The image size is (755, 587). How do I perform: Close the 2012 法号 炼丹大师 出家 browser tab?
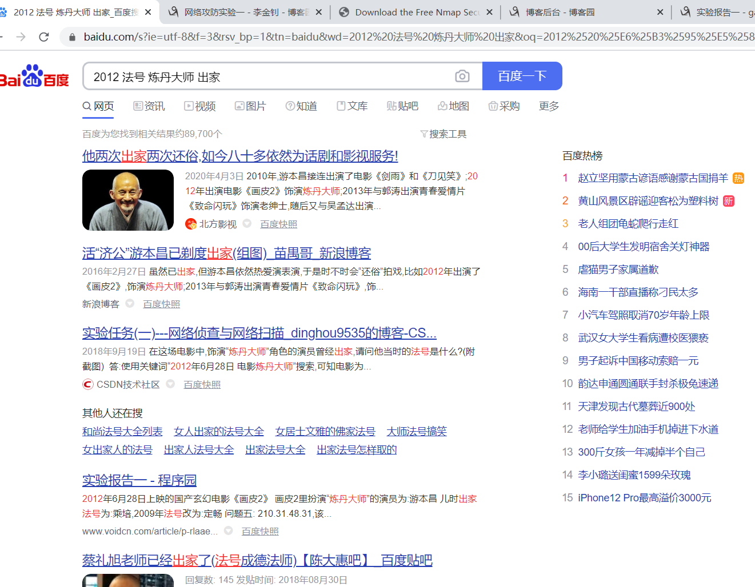pos(148,12)
